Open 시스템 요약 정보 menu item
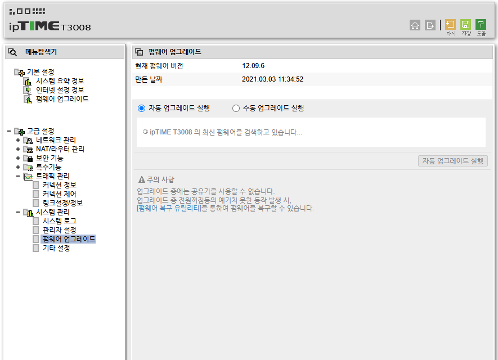The width and height of the screenshot is (498, 360). pyautogui.click(x=60, y=81)
